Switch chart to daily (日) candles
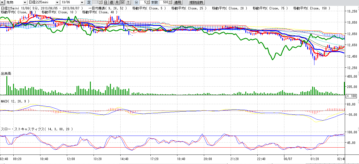359x164 pixels. pyautogui.click(x=106, y=3)
